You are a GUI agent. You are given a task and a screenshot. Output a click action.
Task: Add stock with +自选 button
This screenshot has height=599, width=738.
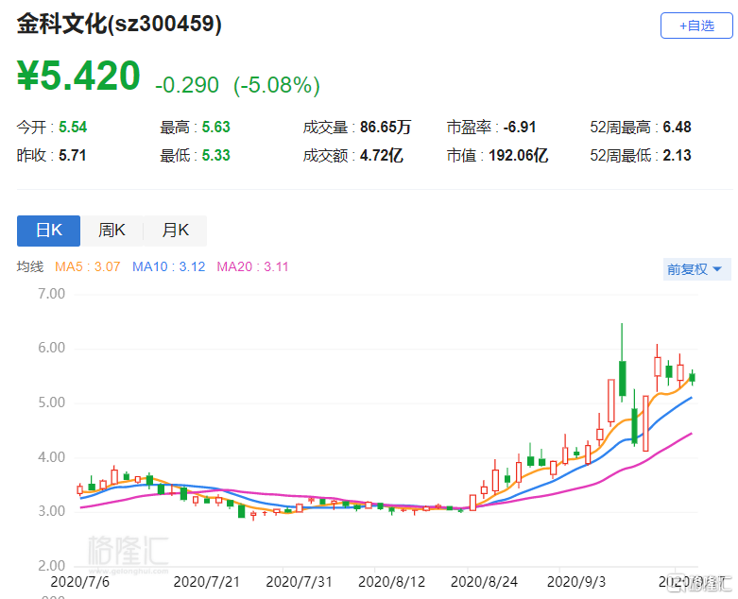696,26
